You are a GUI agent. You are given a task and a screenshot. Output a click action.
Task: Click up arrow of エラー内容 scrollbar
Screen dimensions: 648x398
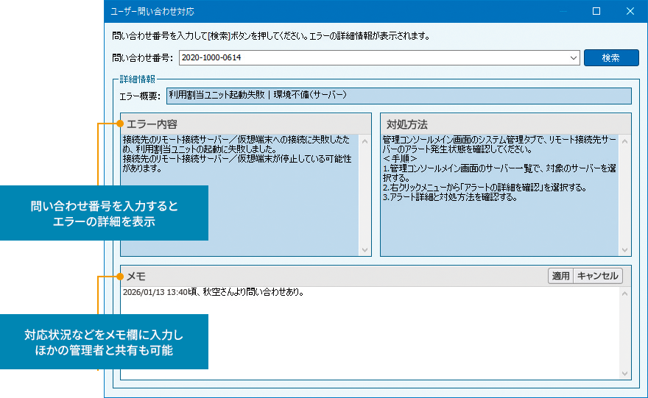coord(365,140)
